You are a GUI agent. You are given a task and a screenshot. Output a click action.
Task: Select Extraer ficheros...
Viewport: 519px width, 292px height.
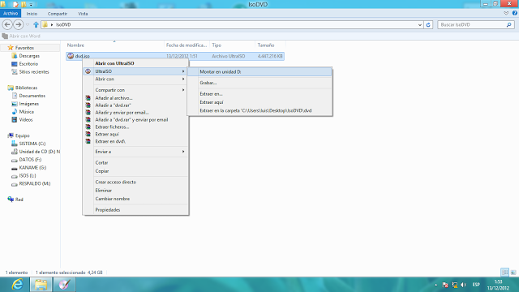[135, 127]
